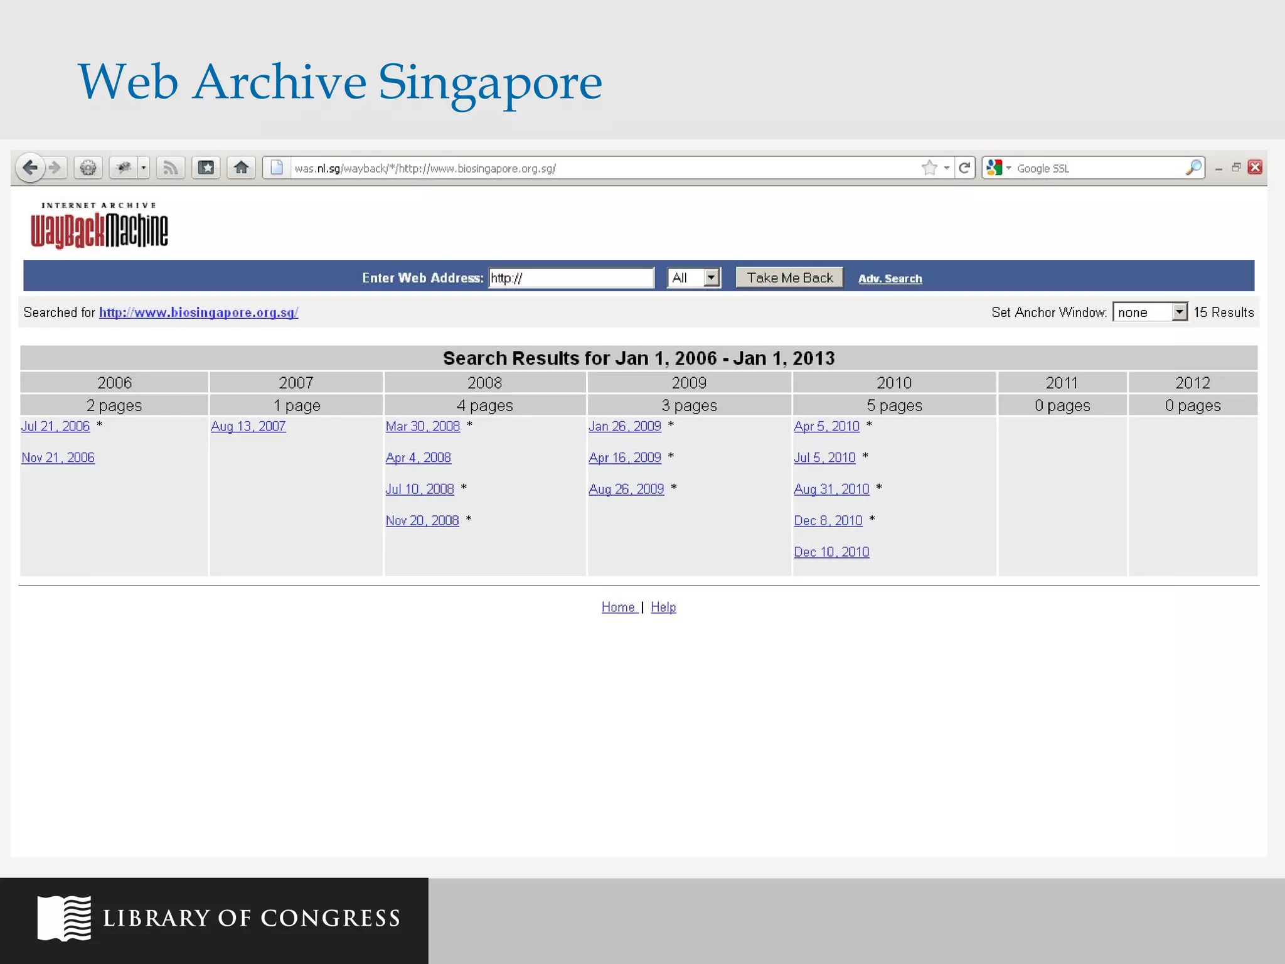
Task: Click the 2012 year column header
Action: click(x=1193, y=382)
